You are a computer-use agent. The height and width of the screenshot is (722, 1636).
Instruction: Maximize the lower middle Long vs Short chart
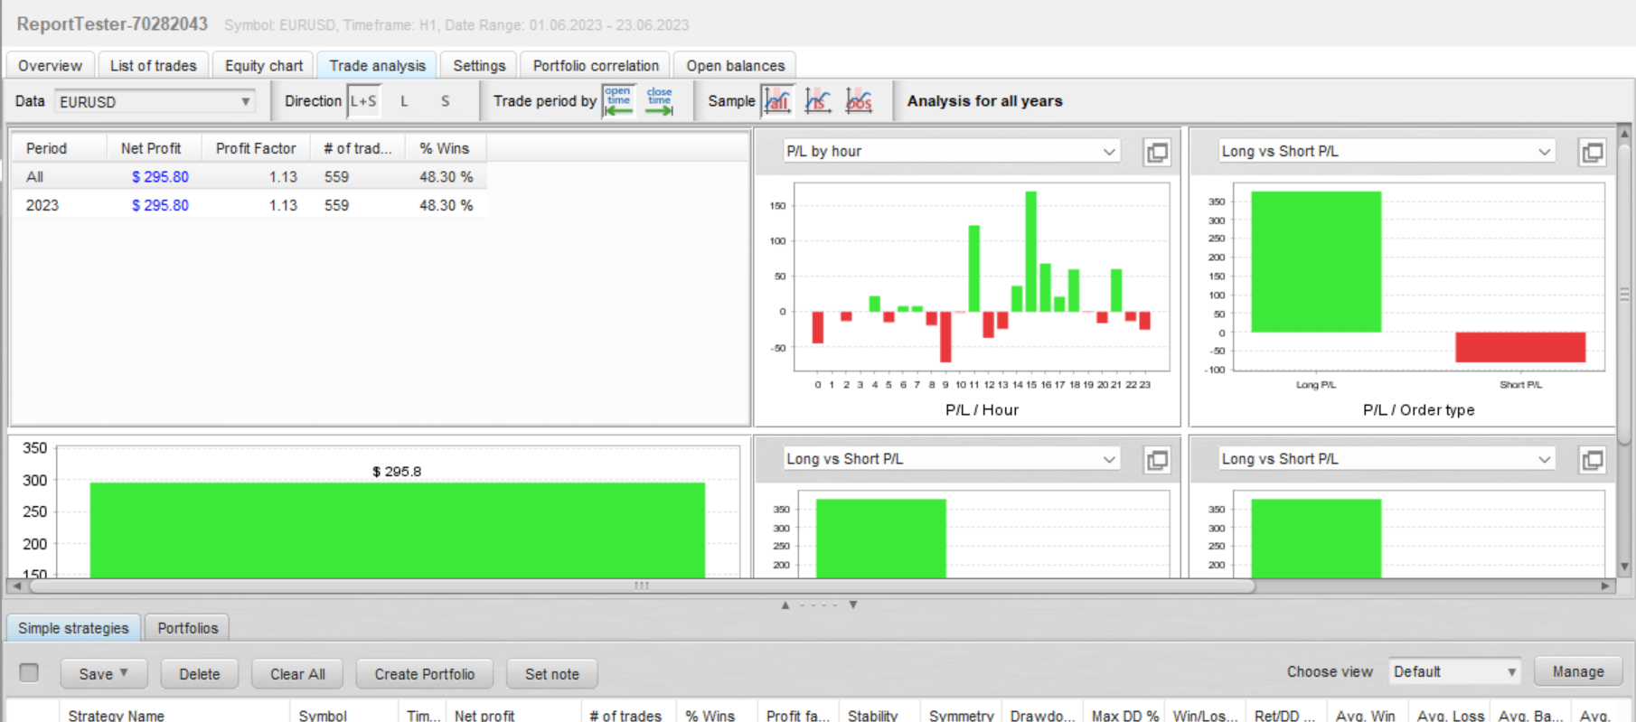(x=1157, y=460)
